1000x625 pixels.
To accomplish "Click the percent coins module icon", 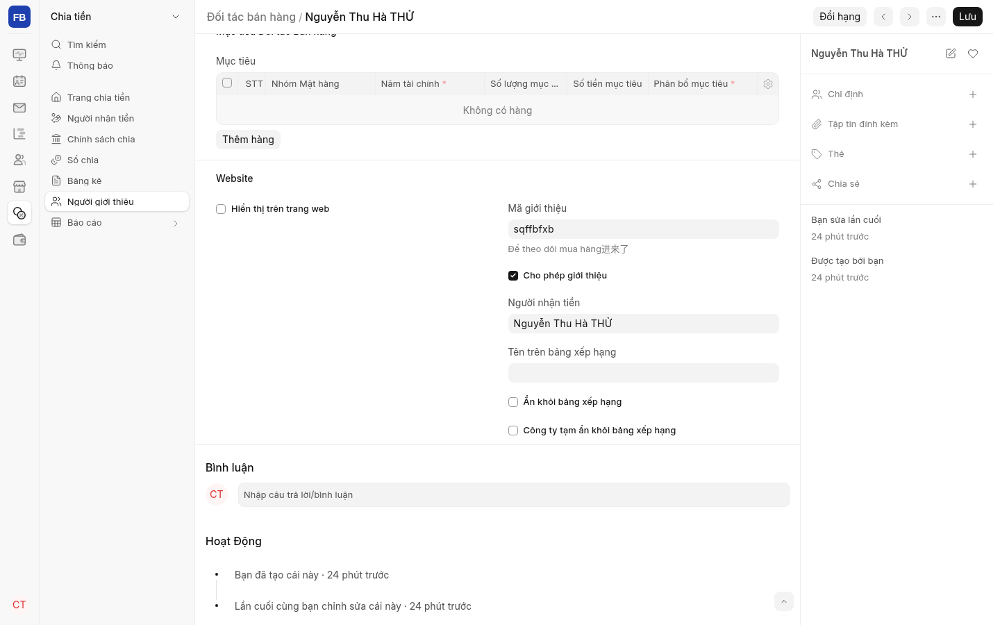I will tap(19, 213).
